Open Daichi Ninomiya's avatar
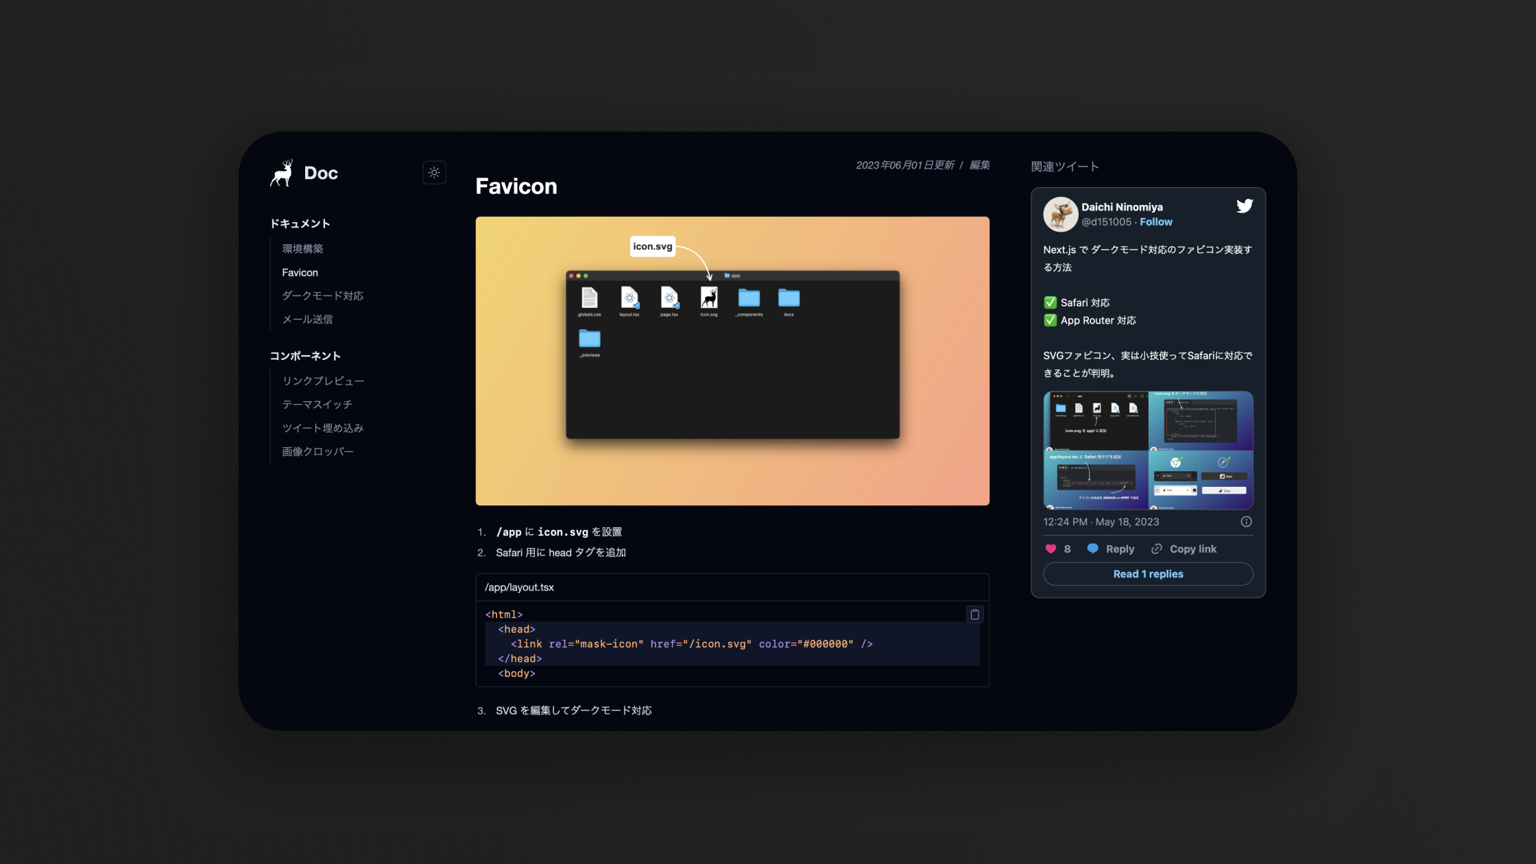Screen dimensions: 1536x864 (x=1060, y=214)
